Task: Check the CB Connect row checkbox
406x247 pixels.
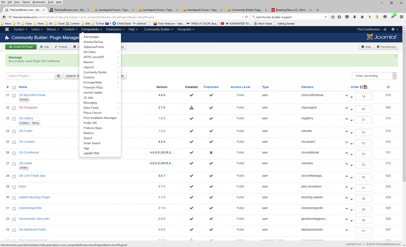Action: pyautogui.click(x=14, y=142)
